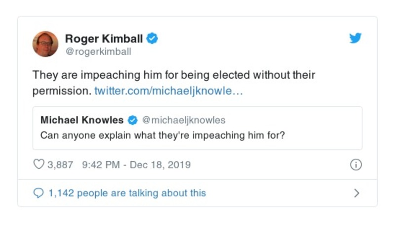The height and width of the screenshot is (231, 395).
Task: Click the main tweet text body
Action: click(173, 76)
